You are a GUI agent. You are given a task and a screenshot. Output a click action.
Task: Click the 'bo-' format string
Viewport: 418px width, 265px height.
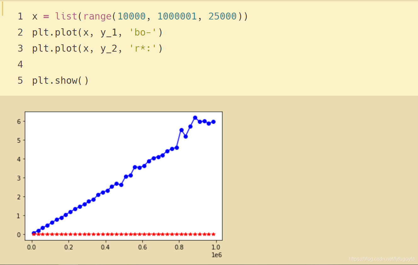[143, 32]
